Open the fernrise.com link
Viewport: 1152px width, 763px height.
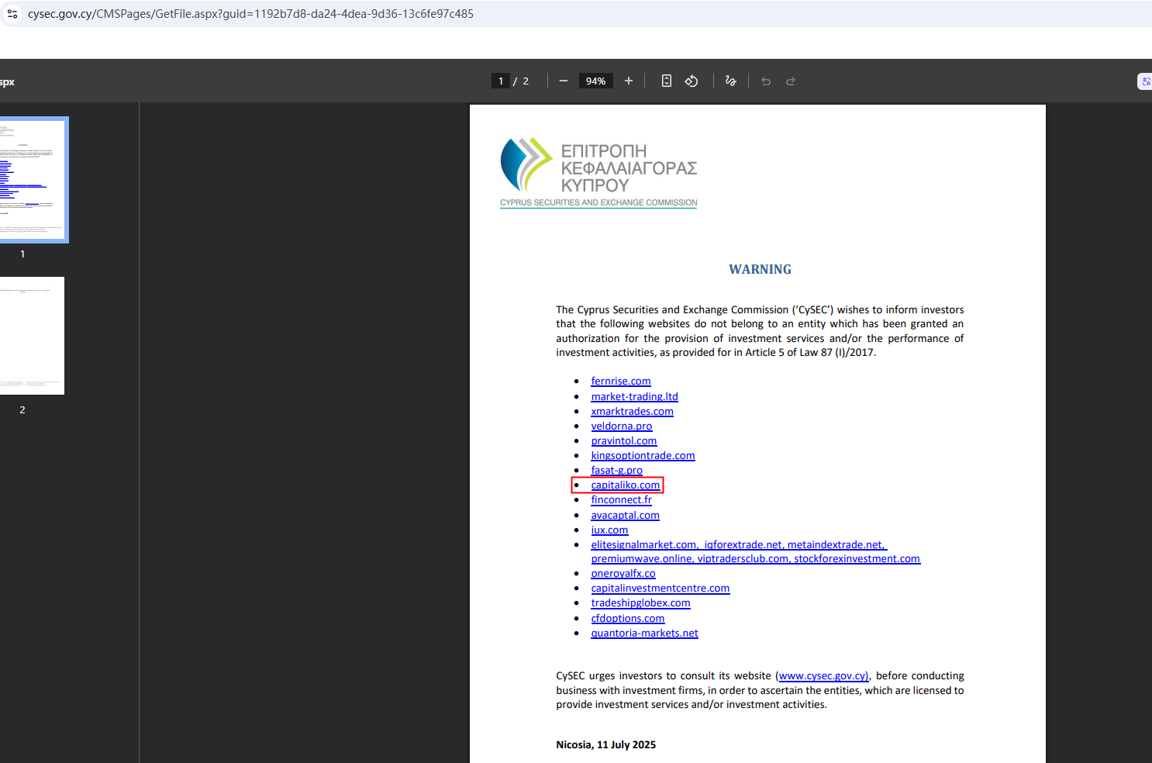tap(620, 381)
